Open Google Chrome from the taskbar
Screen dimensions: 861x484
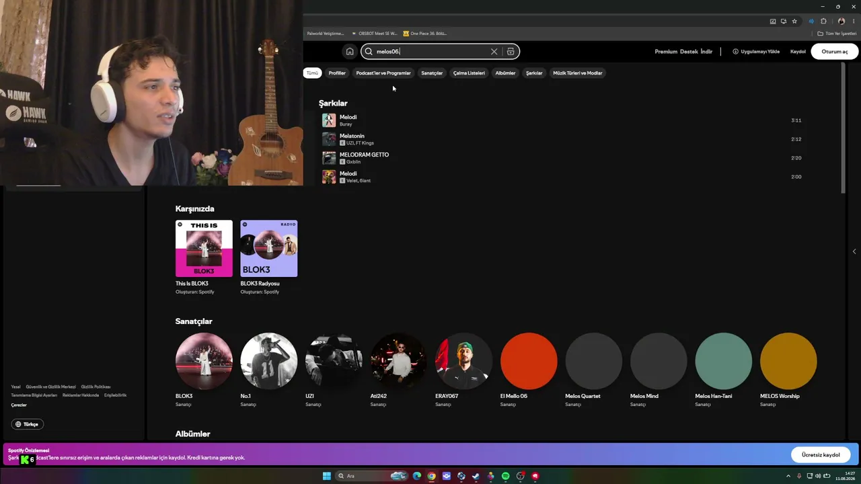(x=432, y=476)
